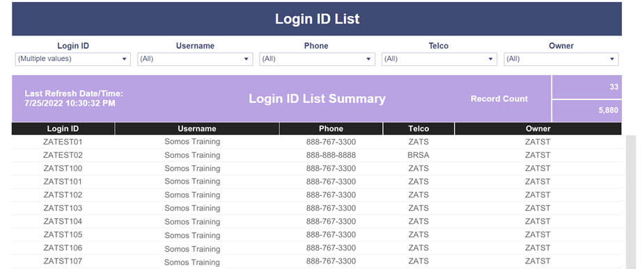Click ZATST owner in the ZATST107 row

point(538,261)
